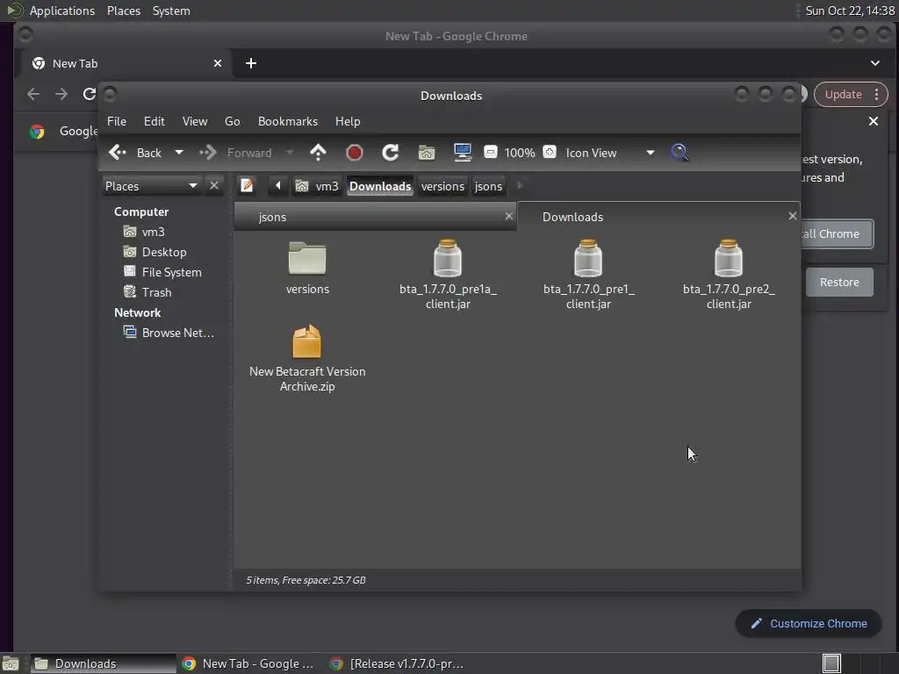Toggle text-based location entry icon

coord(247,186)
